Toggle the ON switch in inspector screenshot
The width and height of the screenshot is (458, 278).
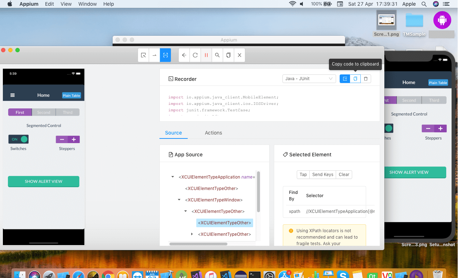pos(19,139)
